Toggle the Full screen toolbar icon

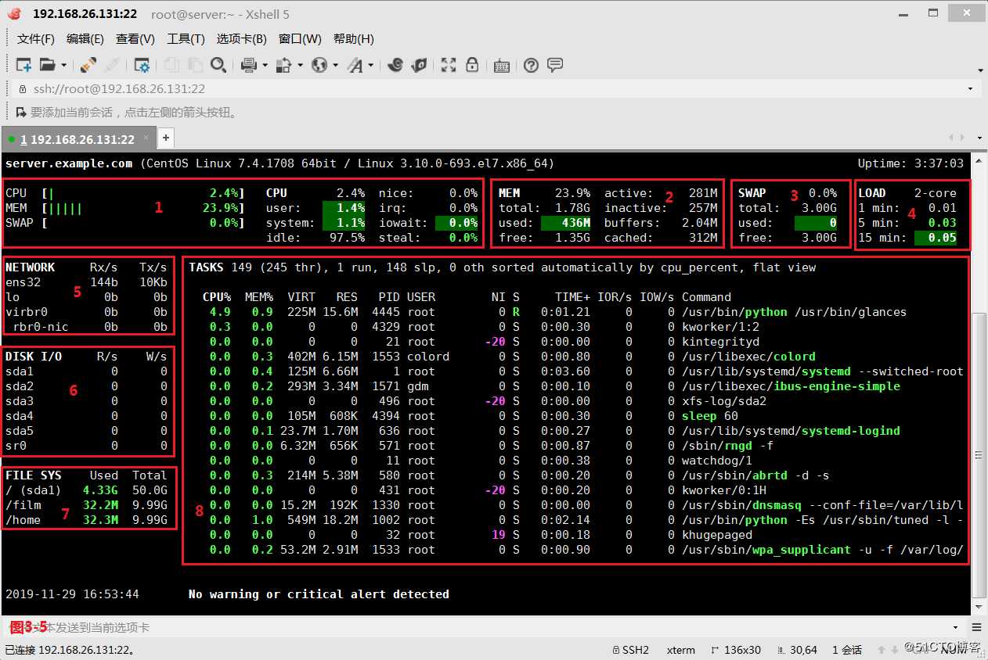[449, 66]
